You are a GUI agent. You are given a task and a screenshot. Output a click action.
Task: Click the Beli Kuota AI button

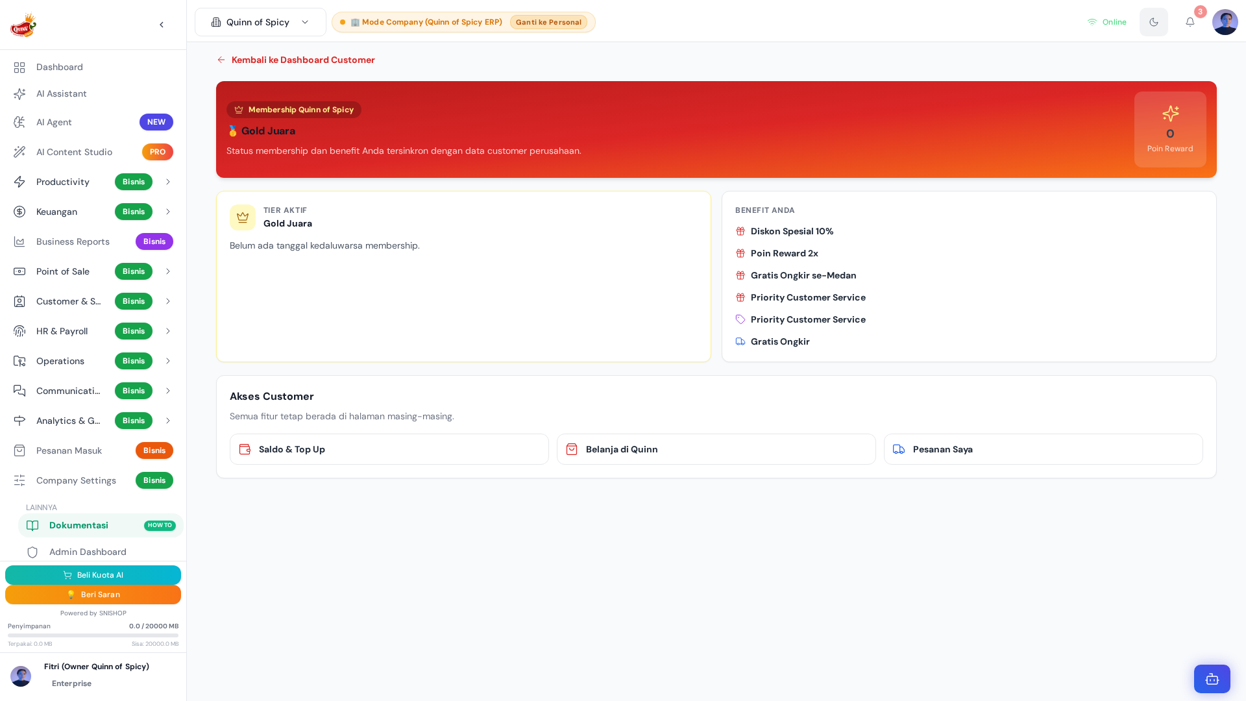[x=93, y=575]
